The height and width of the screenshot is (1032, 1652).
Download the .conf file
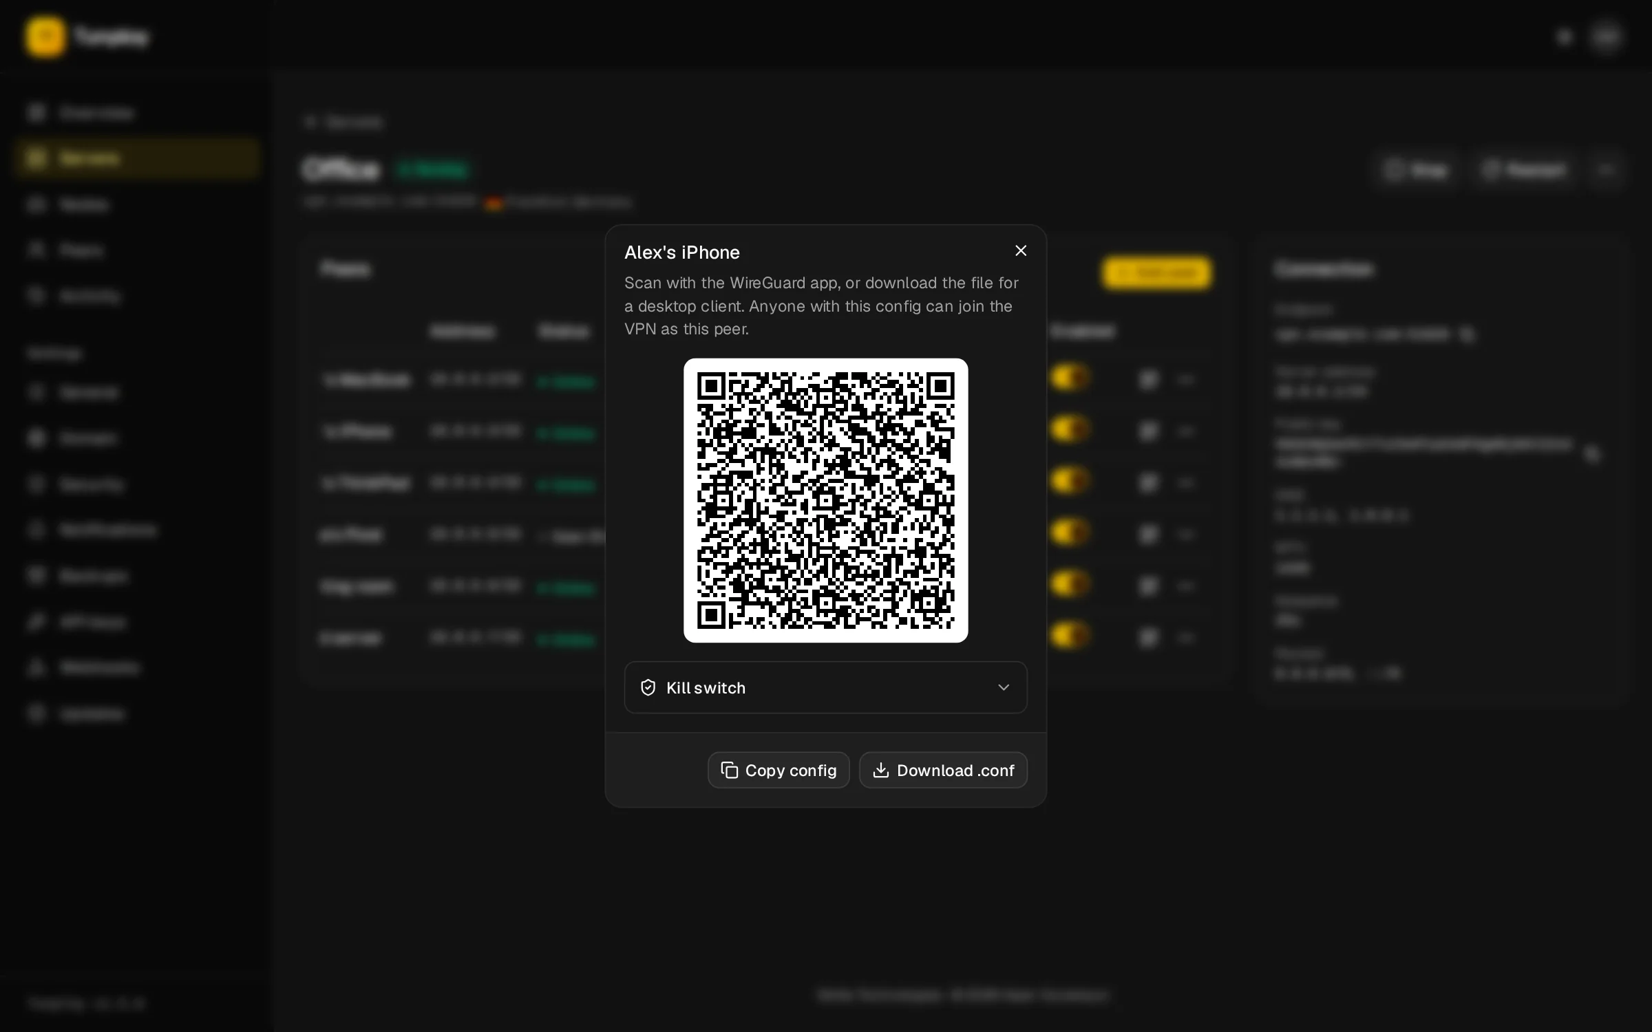click(x=943, y=770)
